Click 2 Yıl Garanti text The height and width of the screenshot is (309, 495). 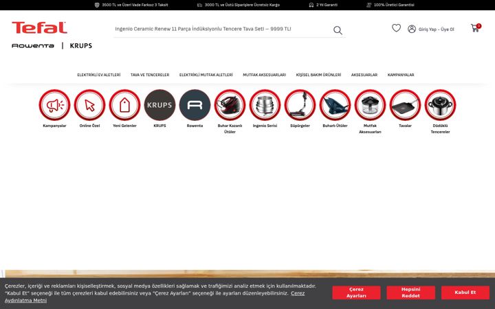(327, 5)
